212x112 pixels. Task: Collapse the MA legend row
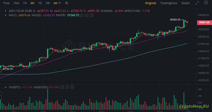(5, 15)
